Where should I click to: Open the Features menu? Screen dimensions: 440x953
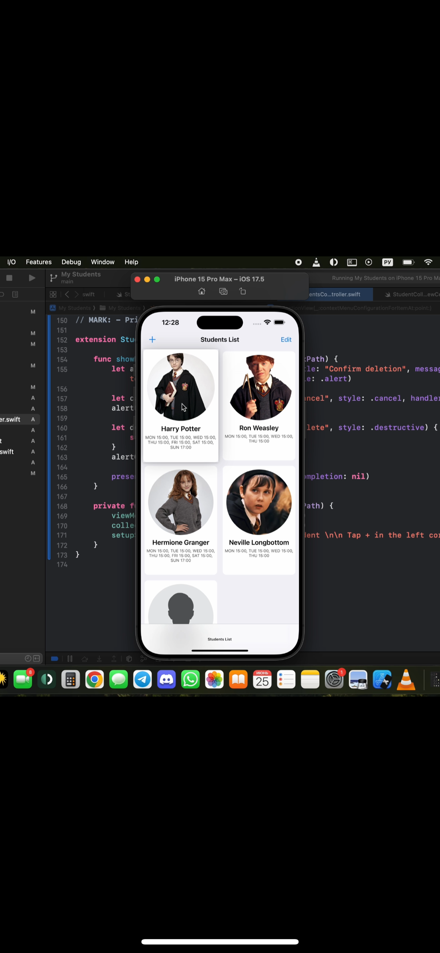(x=38, y=262)
